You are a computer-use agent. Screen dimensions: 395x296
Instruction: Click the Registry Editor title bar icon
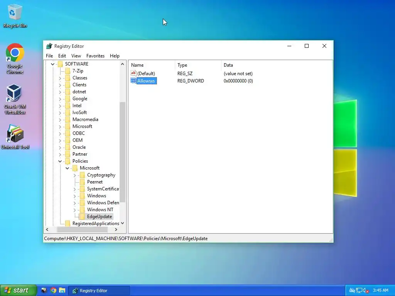pyautogui.click(x=49, y=46)
